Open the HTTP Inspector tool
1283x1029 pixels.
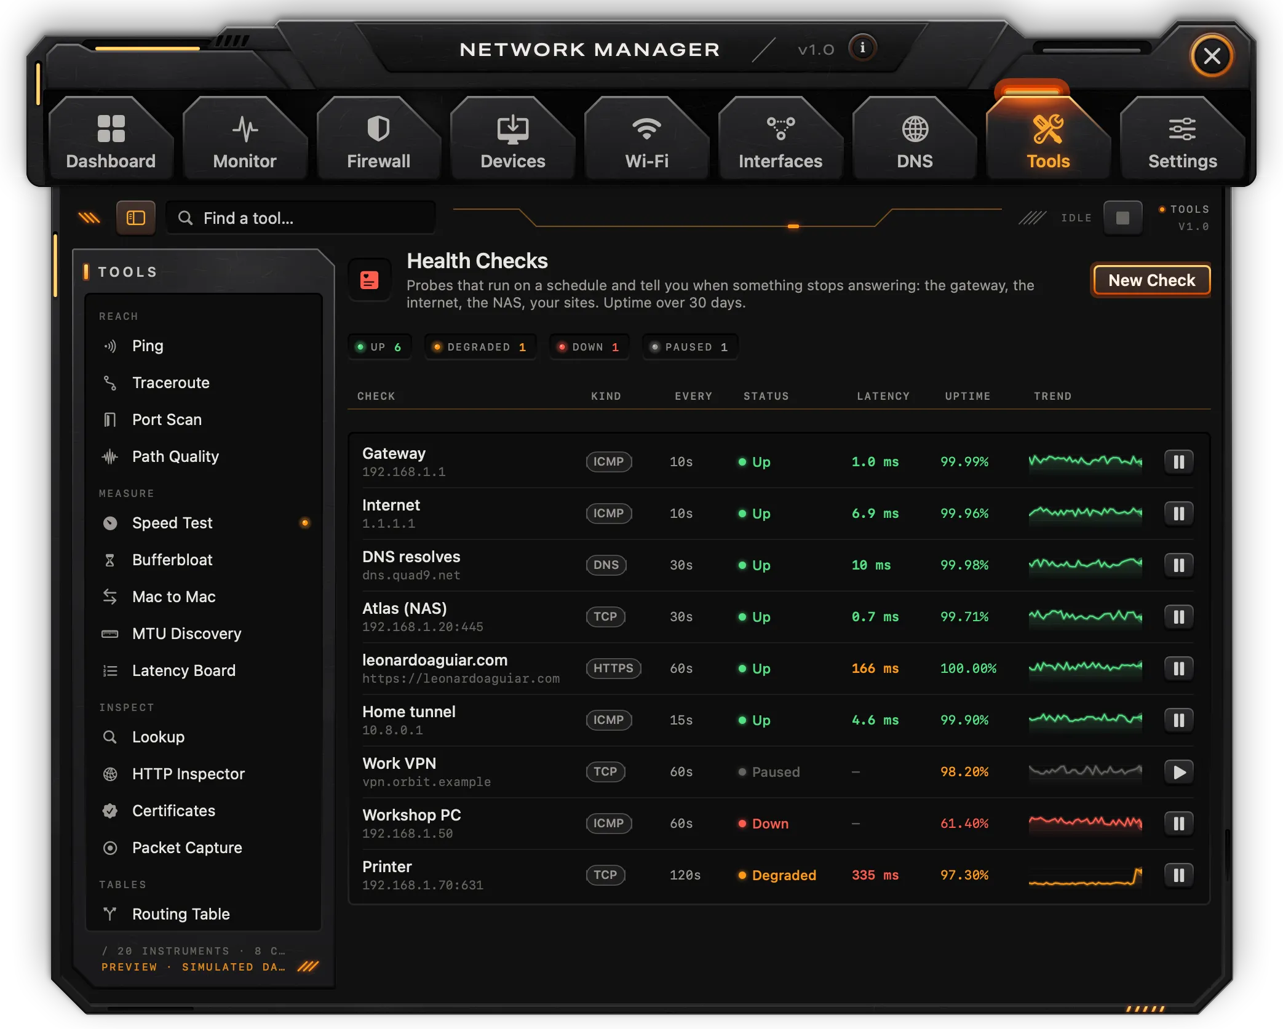(x=204, y=774)
